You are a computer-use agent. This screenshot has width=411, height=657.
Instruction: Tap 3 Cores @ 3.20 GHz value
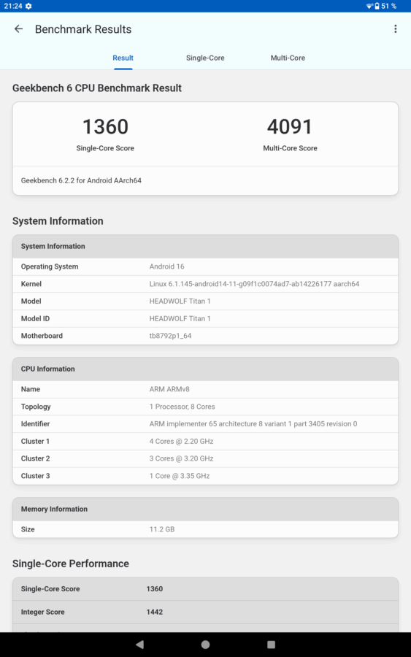(x=182, y=458)
